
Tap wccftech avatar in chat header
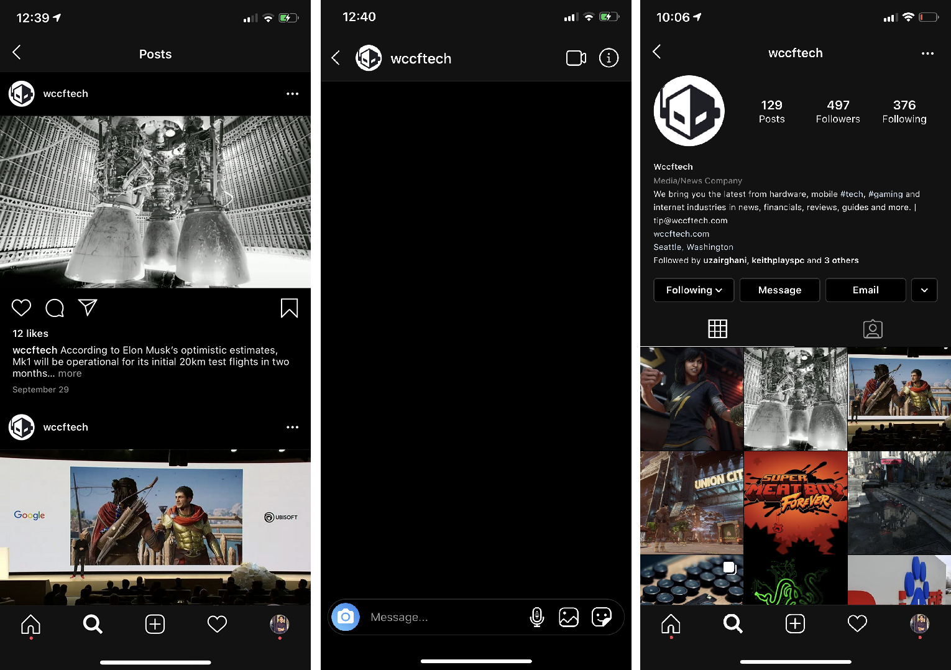click(369, 58)
